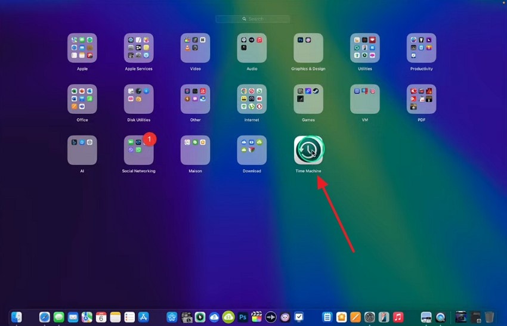Launch App Store from the Dock
507x326 pixels.
[x=144, y=317]
